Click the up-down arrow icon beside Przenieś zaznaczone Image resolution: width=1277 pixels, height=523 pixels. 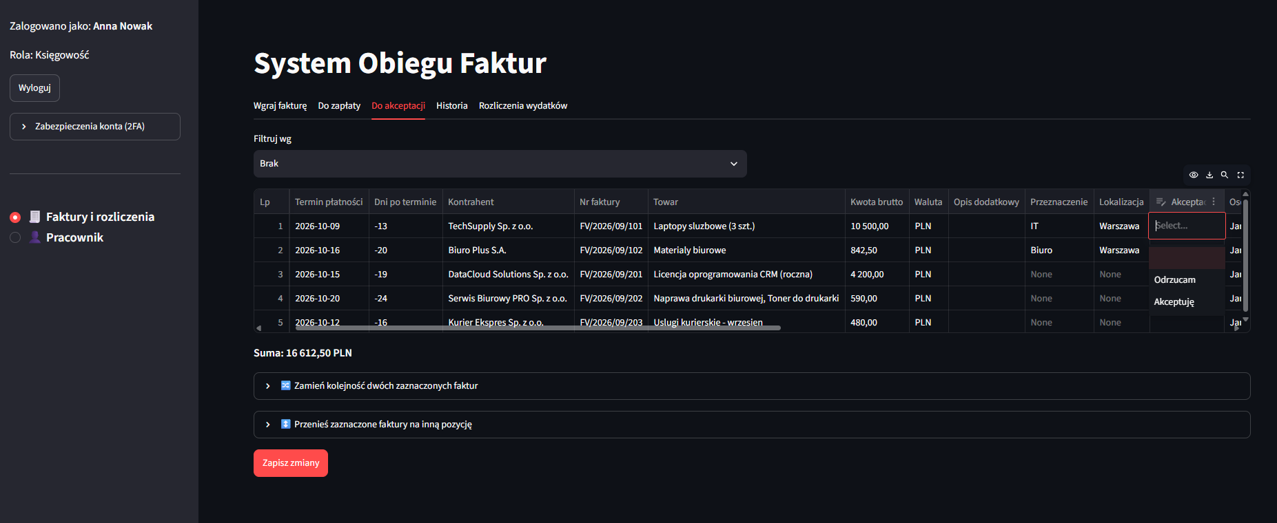285,424
